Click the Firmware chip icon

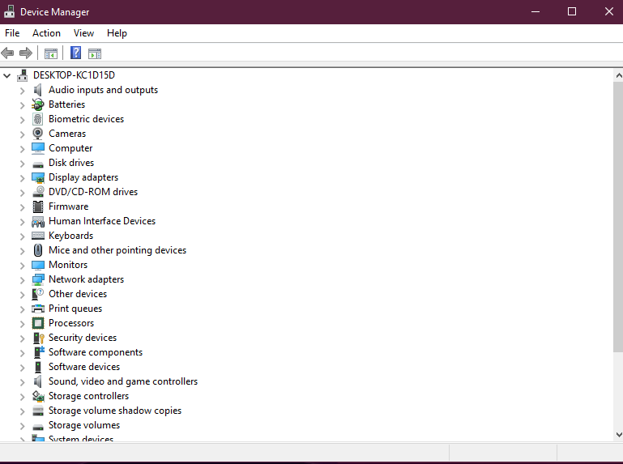coord(38,206)
